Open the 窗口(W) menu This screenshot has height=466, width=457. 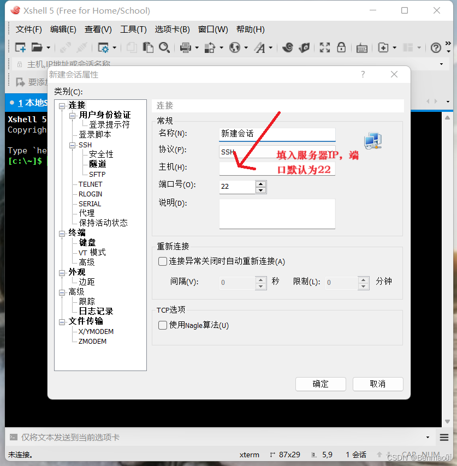pyautogui.click(x=213, y=29)
